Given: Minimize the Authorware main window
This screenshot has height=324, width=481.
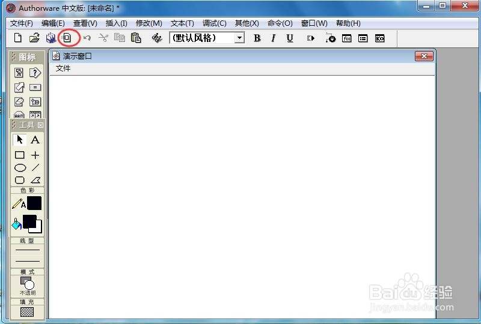Looking at the screenshot, I should (x=426, y=5).
